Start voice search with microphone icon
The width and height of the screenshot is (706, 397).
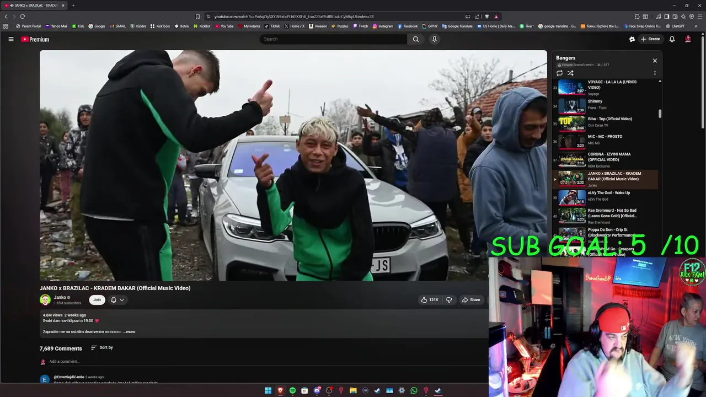(x=434, y=39)
